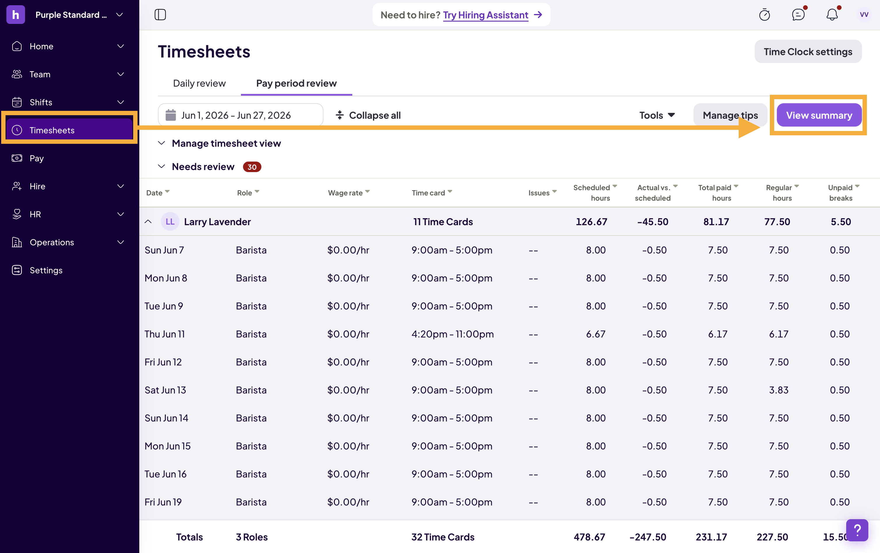Sort by the Issues column
Screen dimensions: 880x553
[x=543, y=193]
